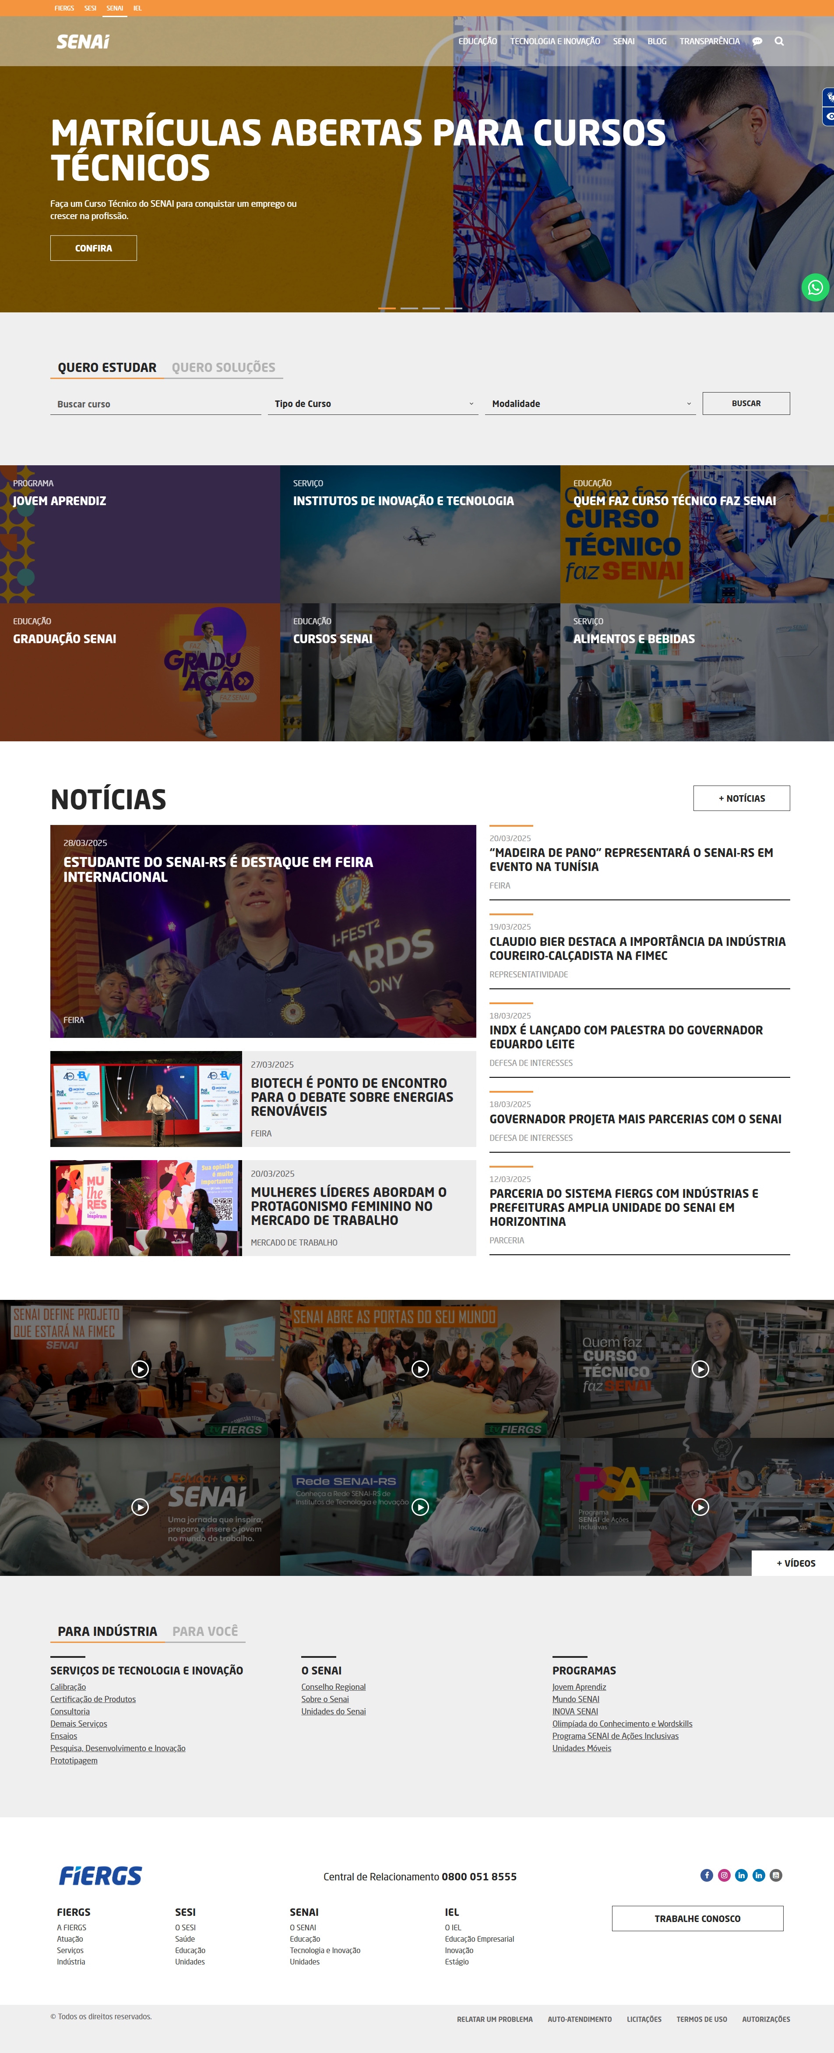Open the BLOG menu item
The image size is (834, 2053).
[x=657, y=42]
